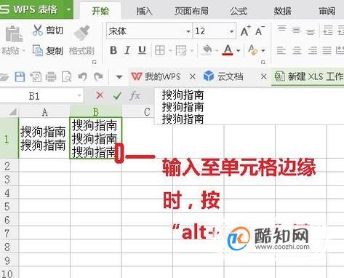
Task: Open the WPS 表格 application menu arrow
Action: pyautogui.click(x=68, y=9)
